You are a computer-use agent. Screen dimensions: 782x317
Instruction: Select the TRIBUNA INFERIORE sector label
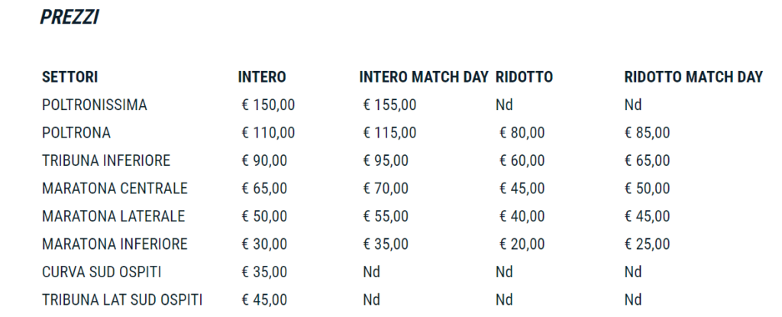[x=106, y=161]
